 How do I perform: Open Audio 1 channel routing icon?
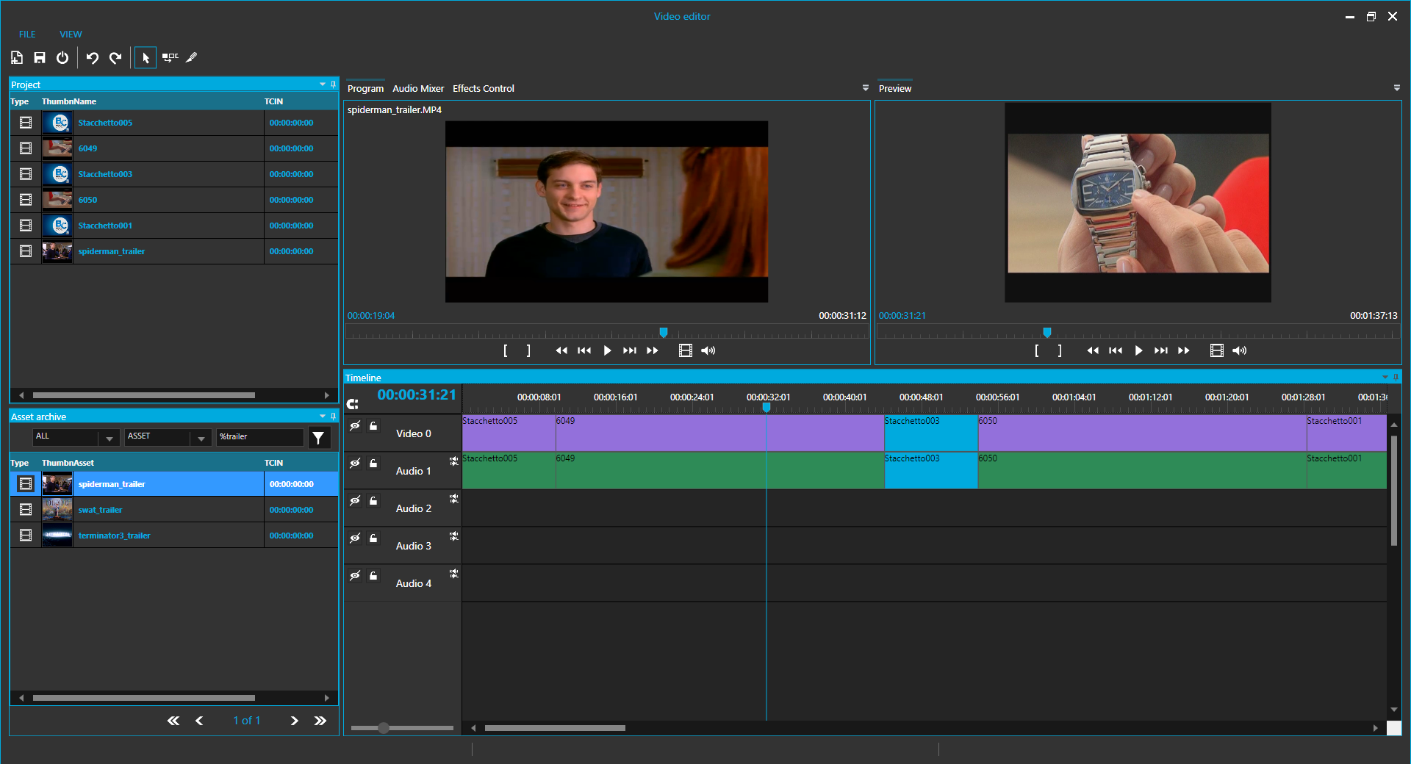click(454, 461)
